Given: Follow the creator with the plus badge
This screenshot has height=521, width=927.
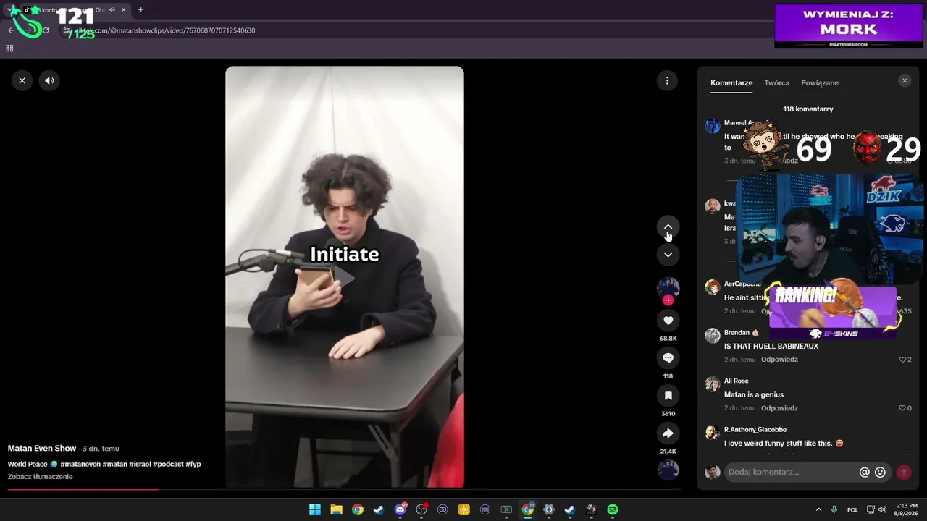Looking at the screenshot, I should (x=668, y=300).
